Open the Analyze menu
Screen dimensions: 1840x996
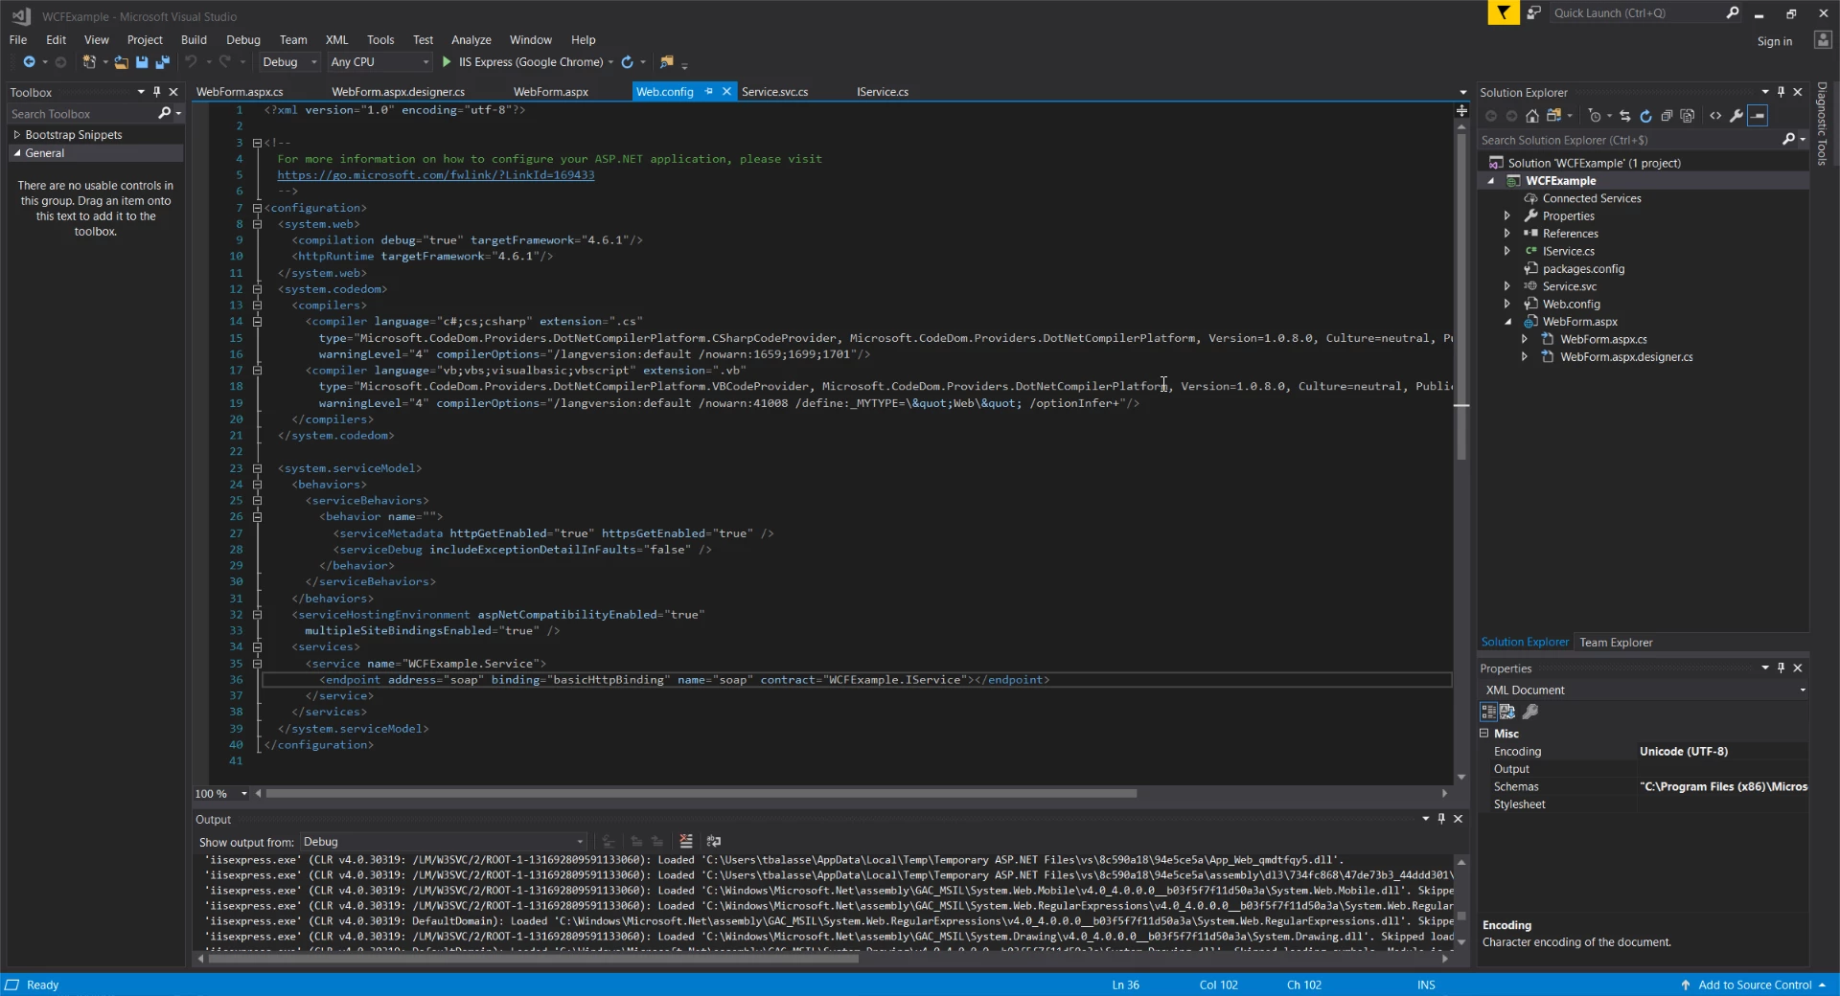click(471, 40)
